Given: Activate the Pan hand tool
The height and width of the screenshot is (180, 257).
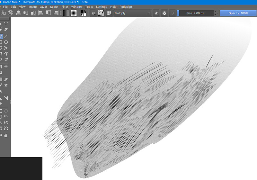Looking at the screenshot, I should (6, 135).
